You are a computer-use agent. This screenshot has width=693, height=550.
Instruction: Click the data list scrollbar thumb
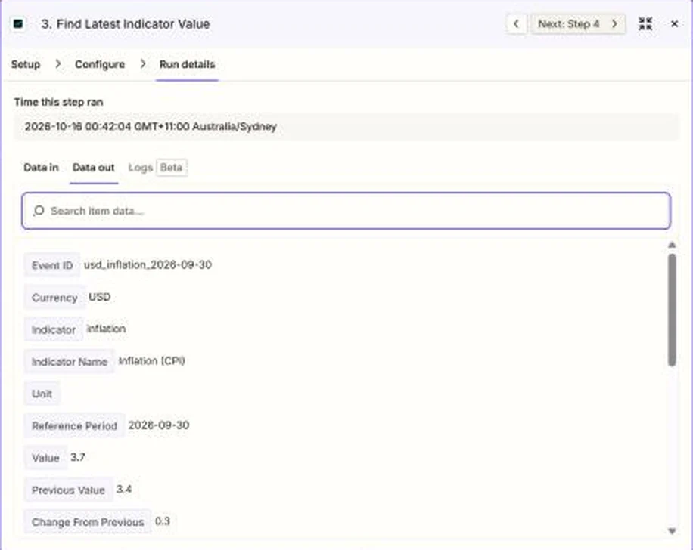point(672,310)
